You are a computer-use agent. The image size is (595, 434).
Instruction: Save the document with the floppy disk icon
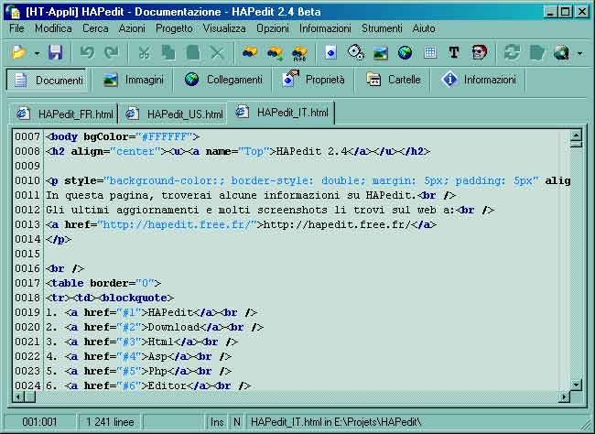[x=56, y=52]
